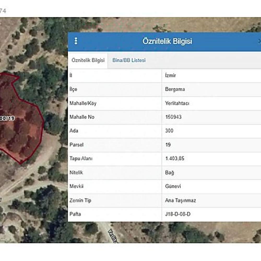Select the Öznitelik Bilgisi tab
The width and height of the screenshot is (261, 261).
point(88,61)
